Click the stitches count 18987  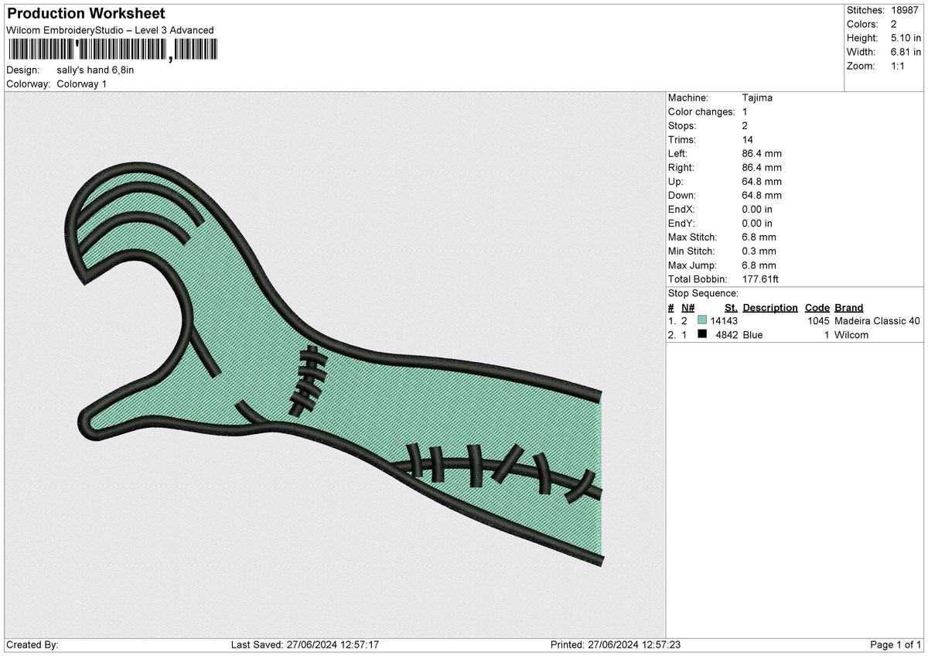(906, 10)
